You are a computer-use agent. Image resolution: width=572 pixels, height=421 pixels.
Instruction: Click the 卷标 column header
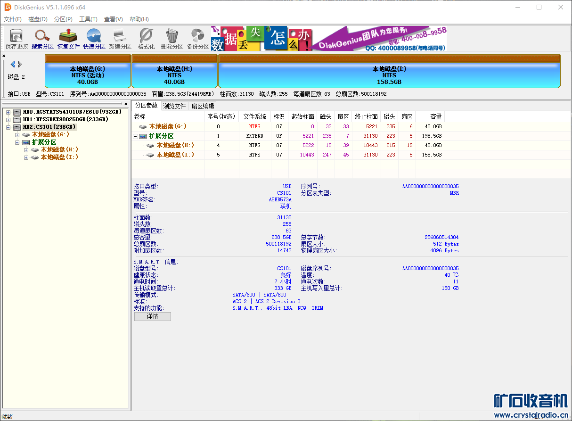[x=168, y=116]
